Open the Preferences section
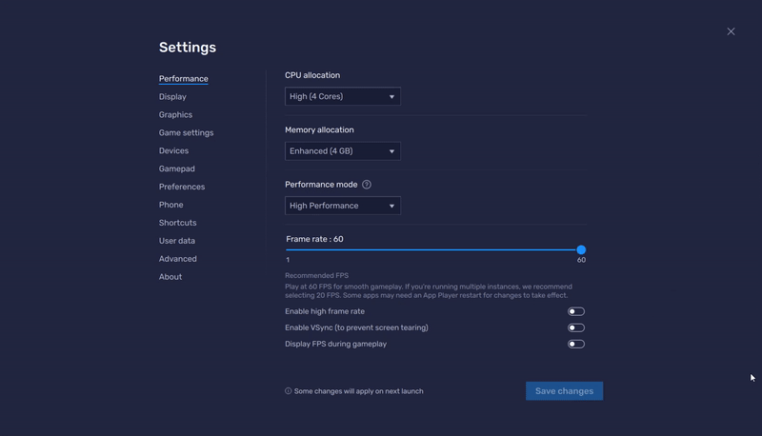This screenshot has width=762, height=436. (x=182, y=187)
